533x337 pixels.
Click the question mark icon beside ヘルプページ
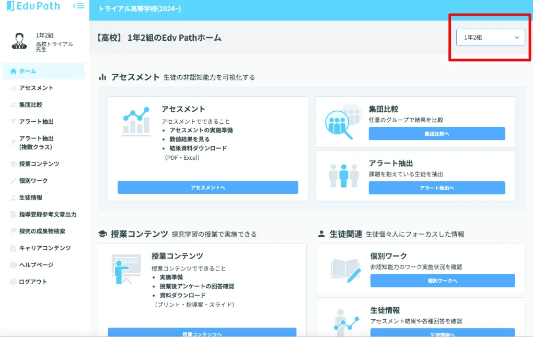13,265
